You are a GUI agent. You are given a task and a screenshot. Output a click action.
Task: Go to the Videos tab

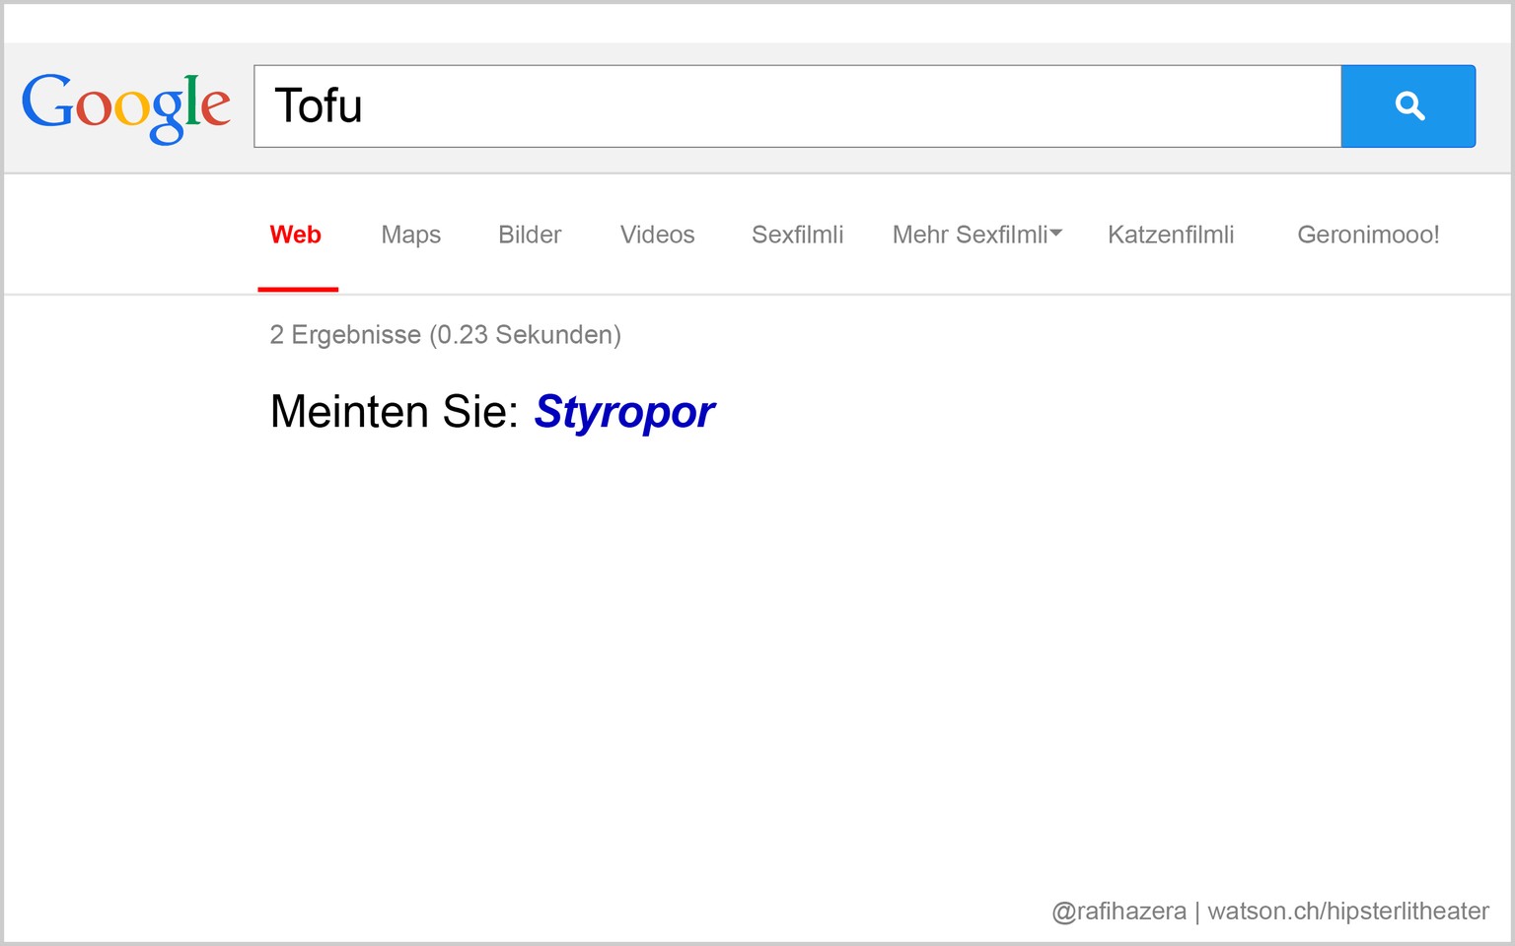tap(657, 235)
